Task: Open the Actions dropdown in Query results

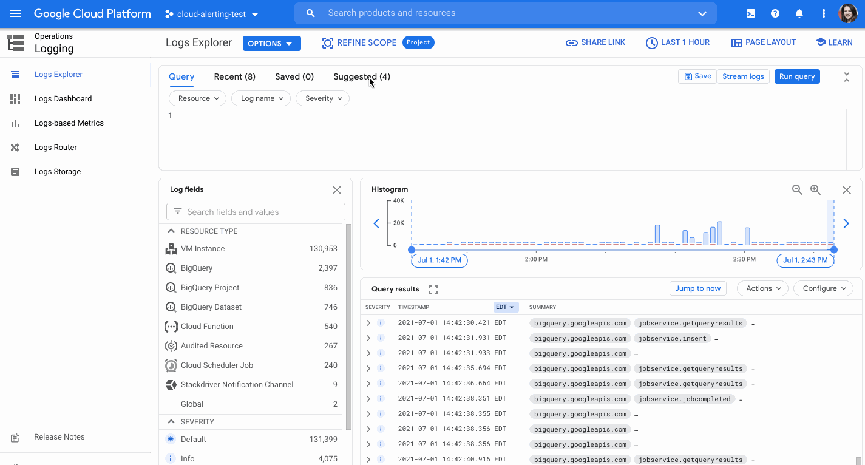Action: [762, 288]
